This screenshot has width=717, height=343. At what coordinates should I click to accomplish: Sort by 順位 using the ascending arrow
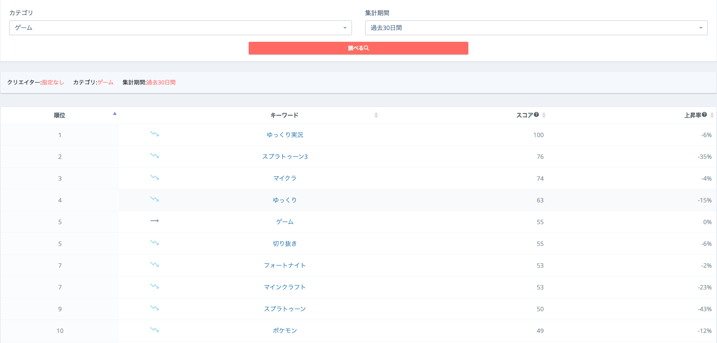point(115,114)
